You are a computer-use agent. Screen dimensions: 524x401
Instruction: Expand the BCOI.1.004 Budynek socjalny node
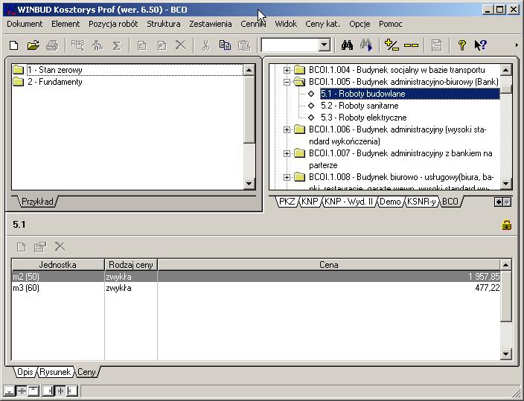tap(287, 70)
